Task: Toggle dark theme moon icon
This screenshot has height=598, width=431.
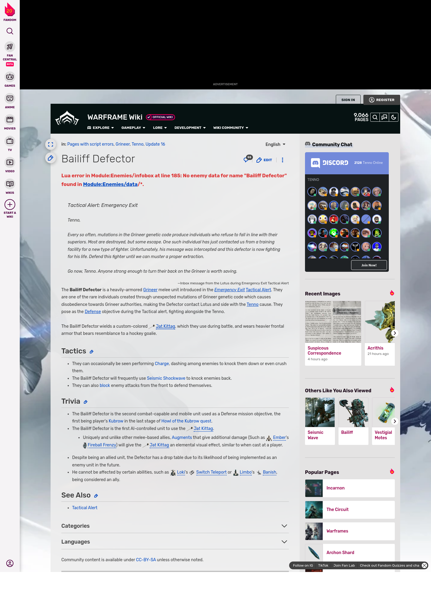Action: pyautogui.click(x=394, y=117)
